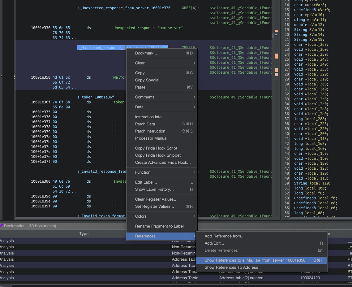Click the s_token_10001e36f label in the listing
The image size is (352, 287).
[96, 97]
